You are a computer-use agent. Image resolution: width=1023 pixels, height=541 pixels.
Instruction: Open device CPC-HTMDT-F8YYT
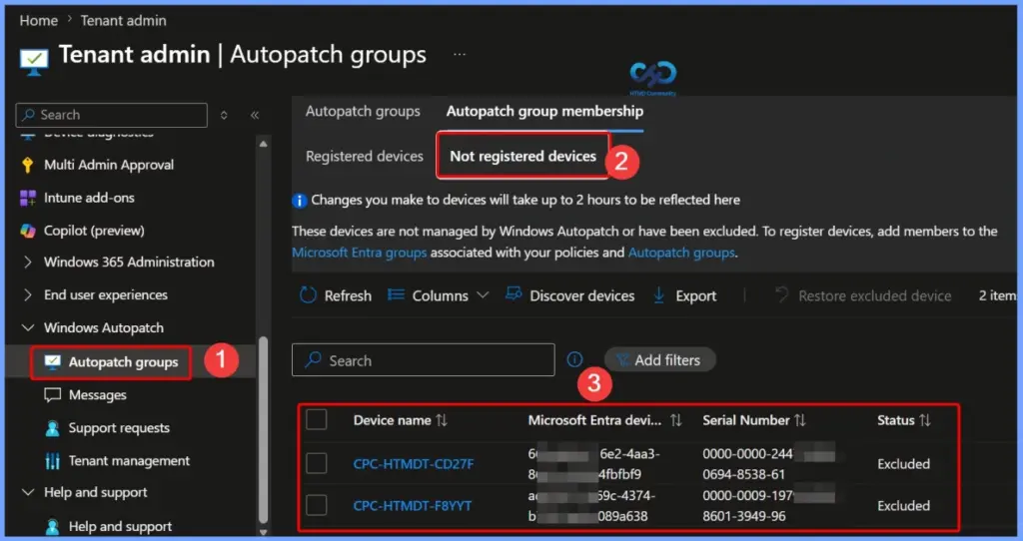(413, 506)
